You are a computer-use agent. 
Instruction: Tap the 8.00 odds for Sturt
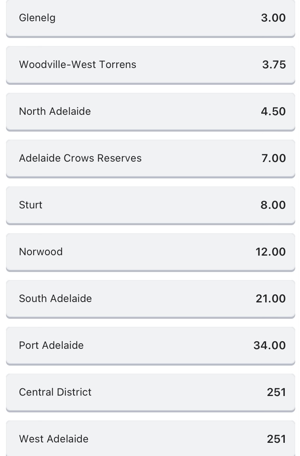tap(273, 205)
